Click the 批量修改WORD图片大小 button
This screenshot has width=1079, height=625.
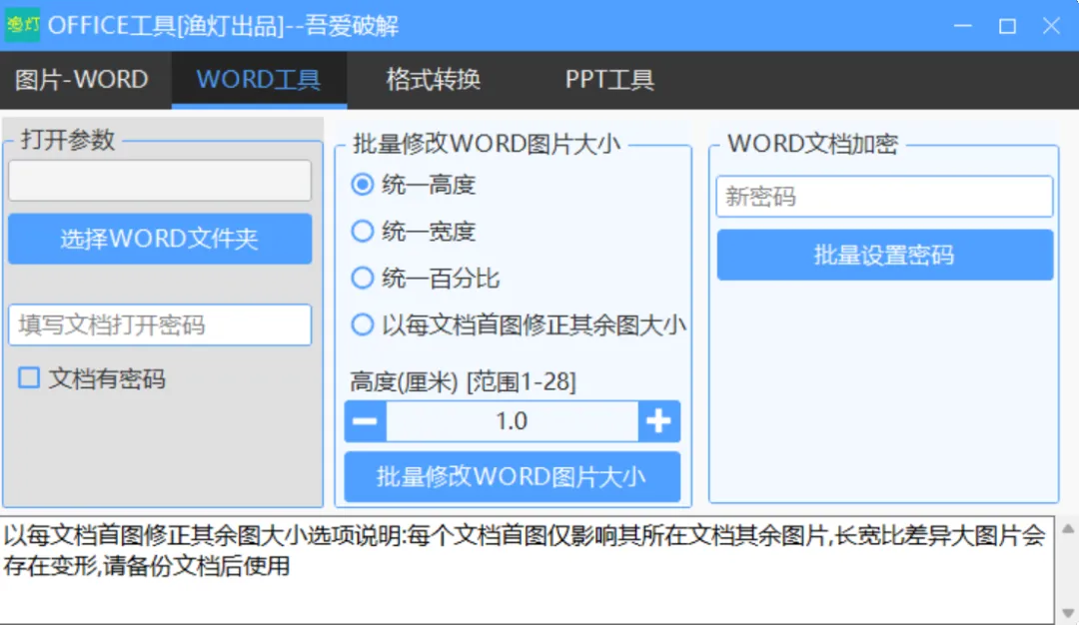coord(512,476)
